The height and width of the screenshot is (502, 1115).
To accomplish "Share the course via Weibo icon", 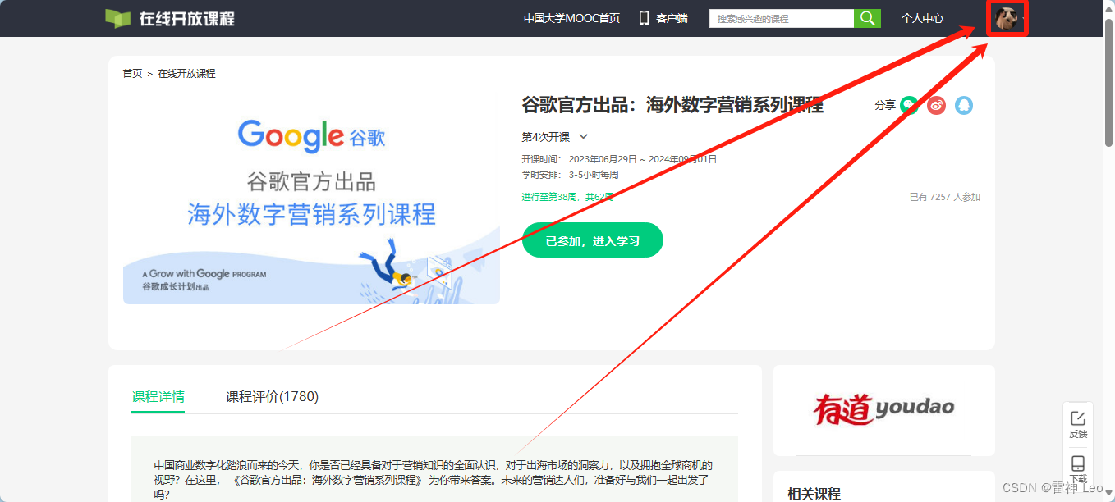I will click(x=937, y=105).
